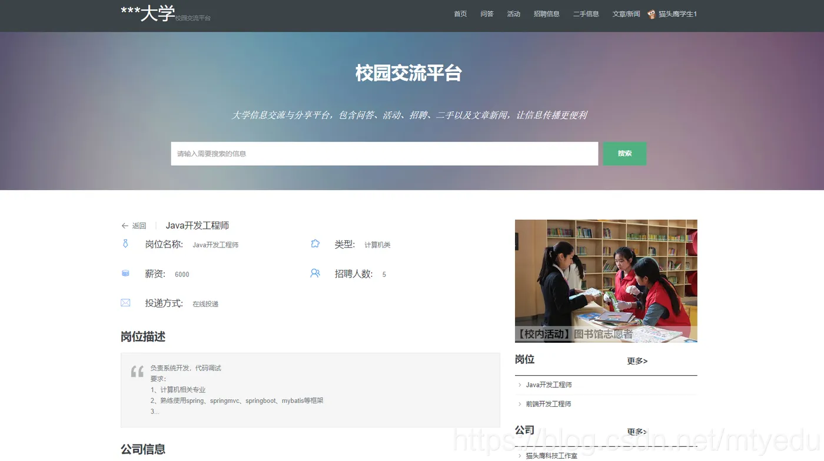This screenshot has height=461, width=824.
Task: Open 前端开发工程师 in the 岗位 list
Action: tap(549, 404)
